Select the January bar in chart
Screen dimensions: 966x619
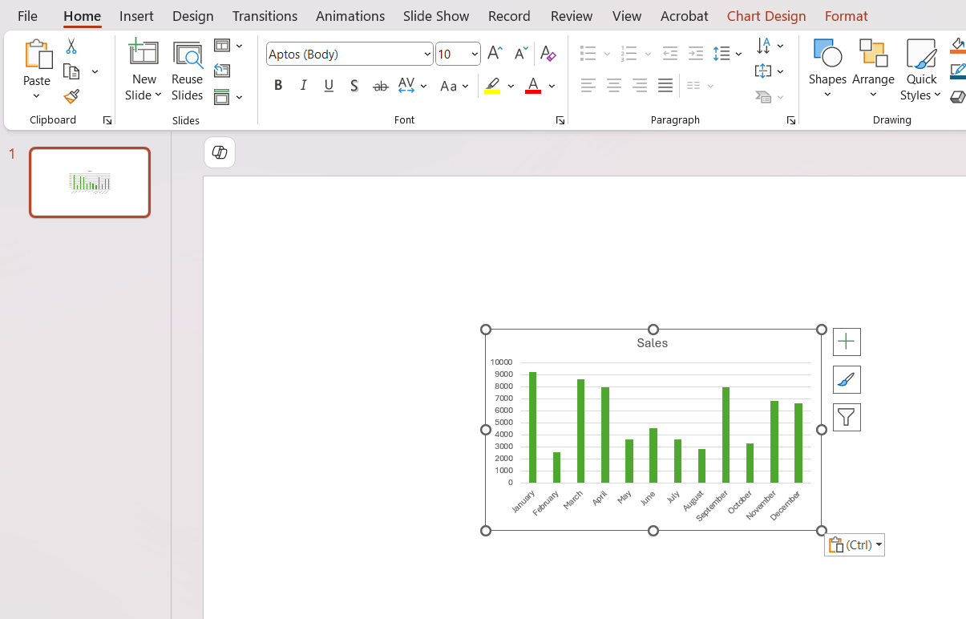[532, 427]
